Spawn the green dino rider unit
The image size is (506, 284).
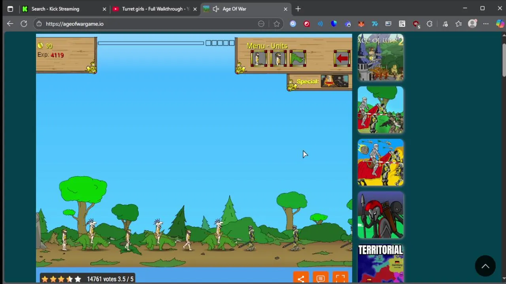click(298, 58)
